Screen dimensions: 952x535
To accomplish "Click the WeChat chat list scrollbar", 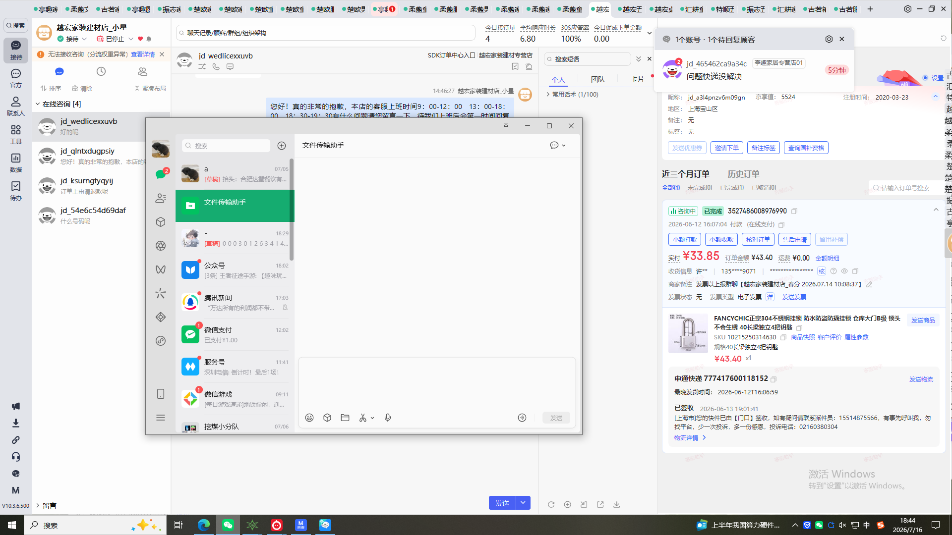I will click(292, 209).
